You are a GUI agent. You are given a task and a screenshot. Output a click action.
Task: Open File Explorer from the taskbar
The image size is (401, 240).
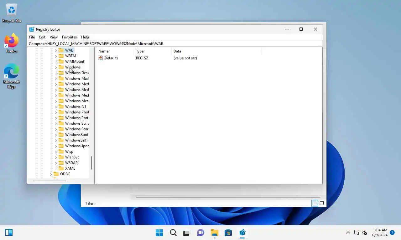(x=214, y=232)
